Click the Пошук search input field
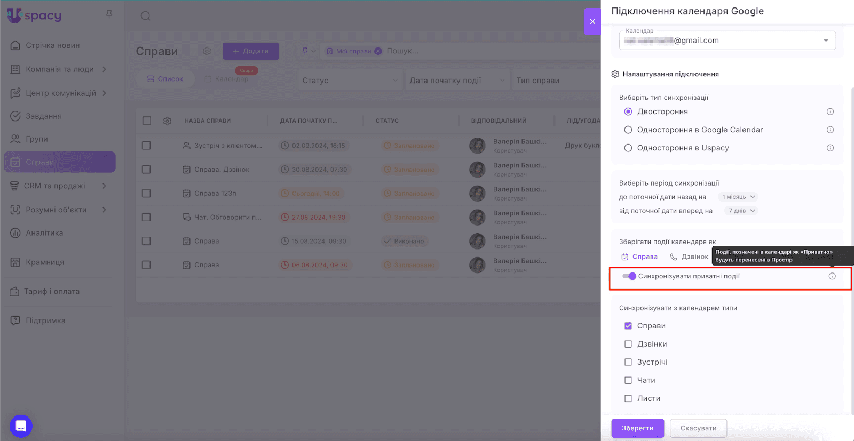854x441 pixels. click(x=480, y=51)
